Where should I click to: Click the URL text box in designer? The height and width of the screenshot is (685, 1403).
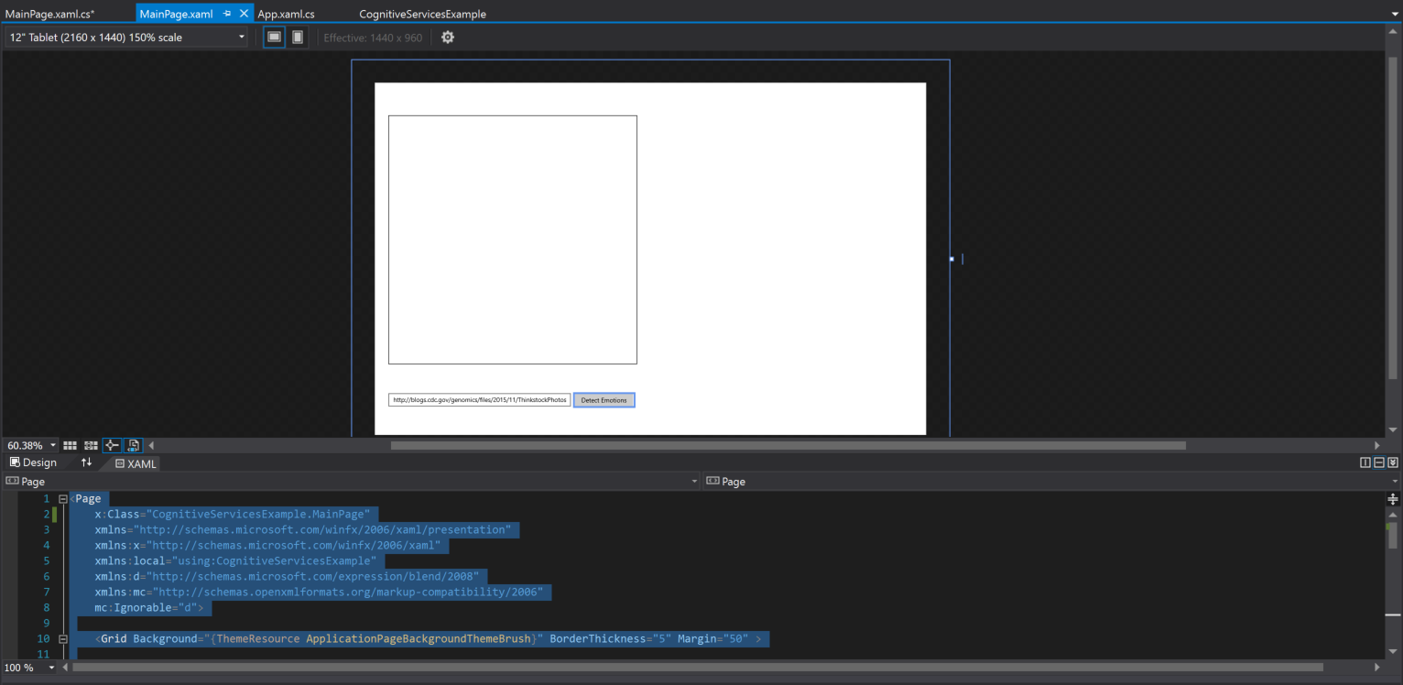click(x=480, y=400)
